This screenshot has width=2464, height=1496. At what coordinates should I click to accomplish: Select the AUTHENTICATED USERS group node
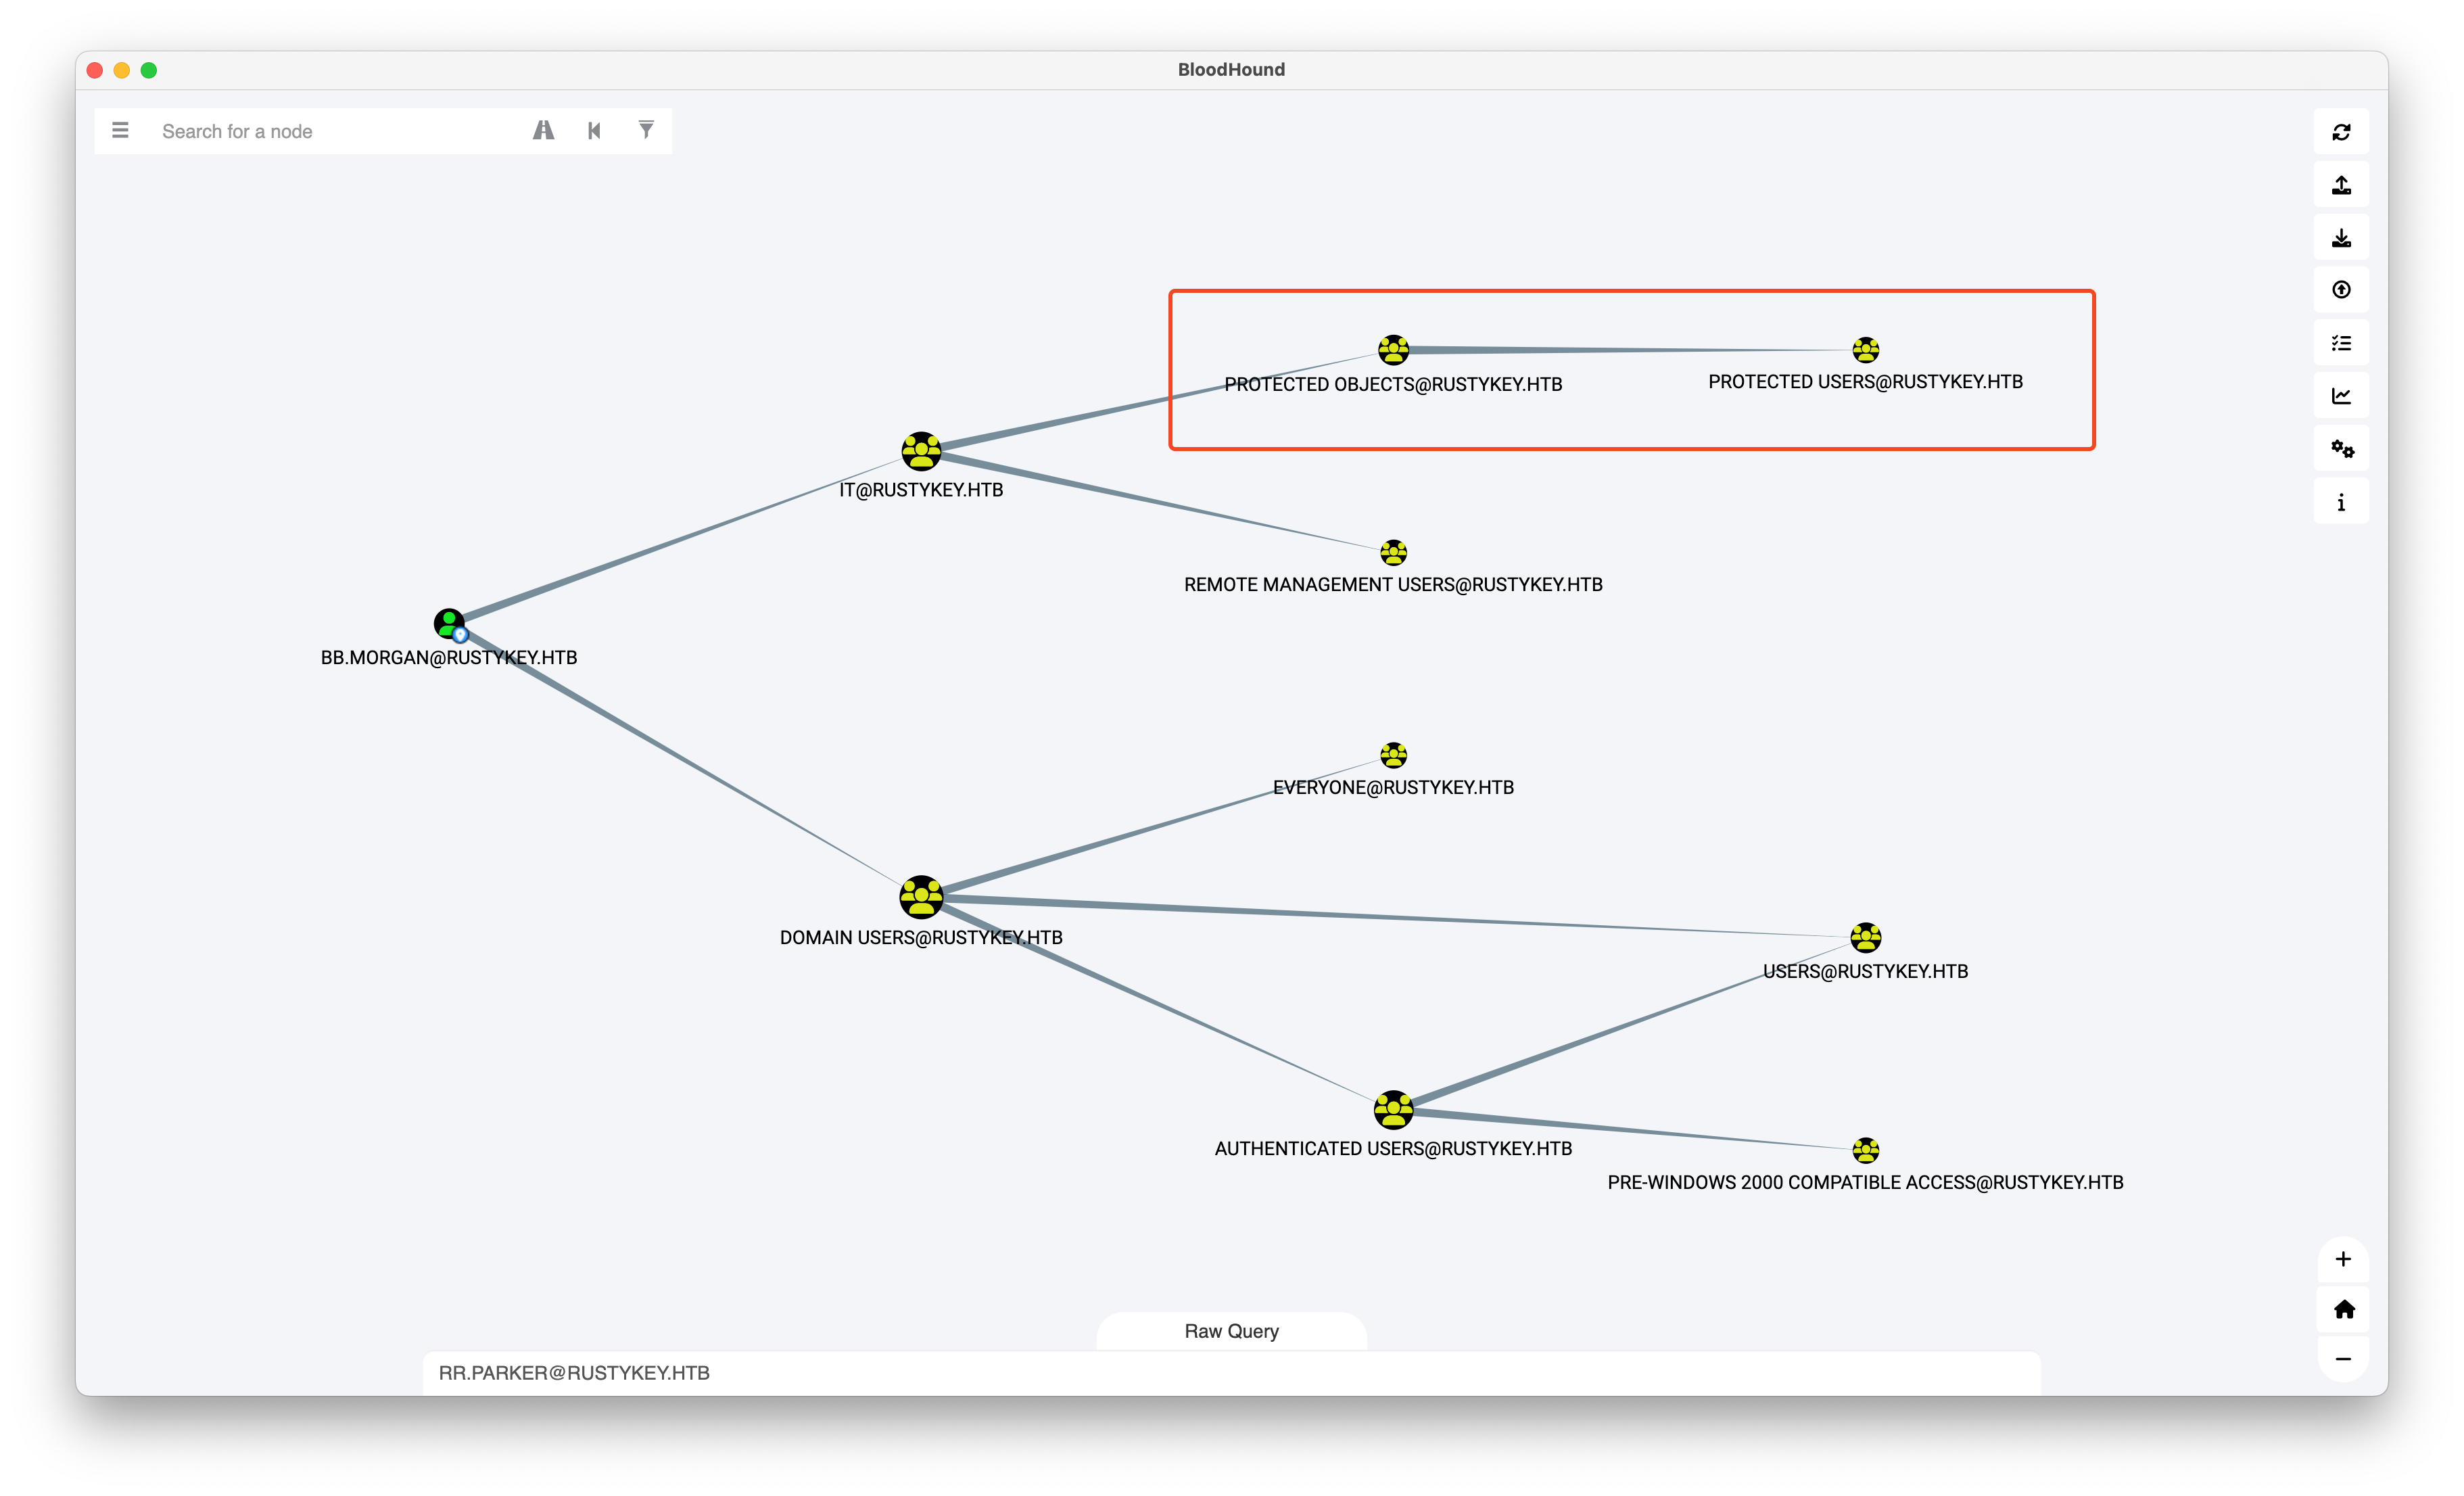(x=1393, y=1109)
